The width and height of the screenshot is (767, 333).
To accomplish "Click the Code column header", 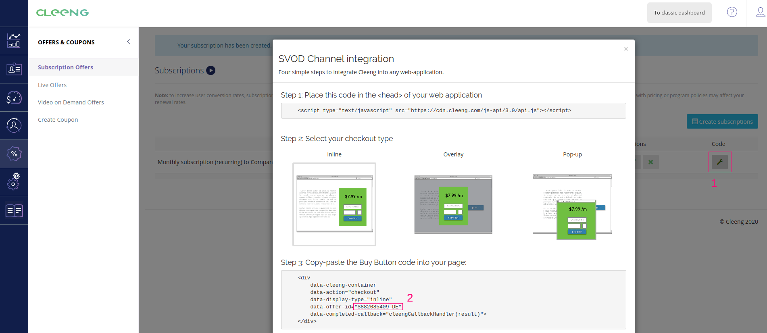I will 718,144.
